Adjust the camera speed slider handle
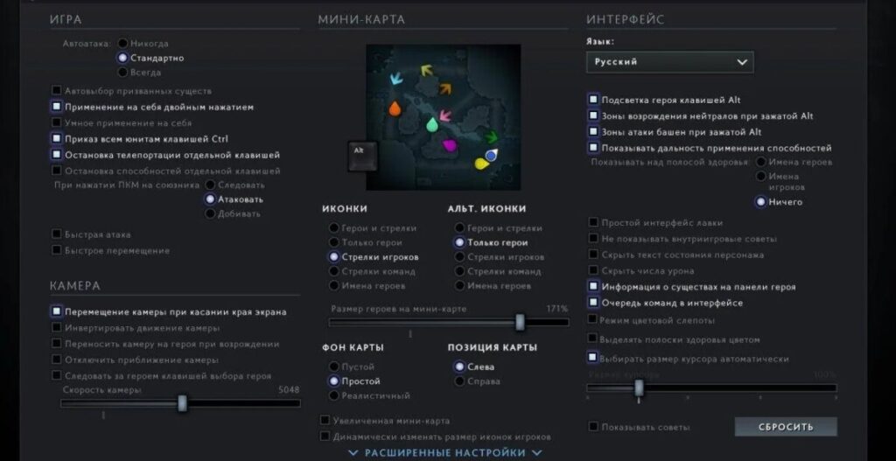 click(182, 403)
